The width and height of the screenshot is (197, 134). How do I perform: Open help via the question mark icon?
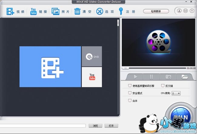(191, 11)
